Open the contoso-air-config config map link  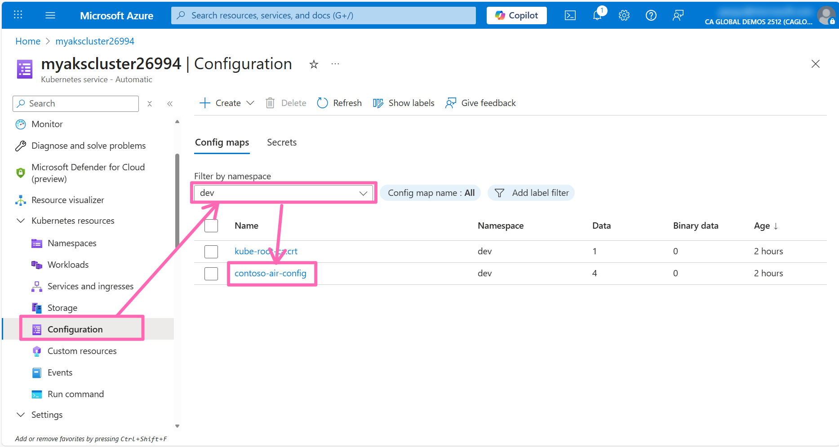(270, 273)
